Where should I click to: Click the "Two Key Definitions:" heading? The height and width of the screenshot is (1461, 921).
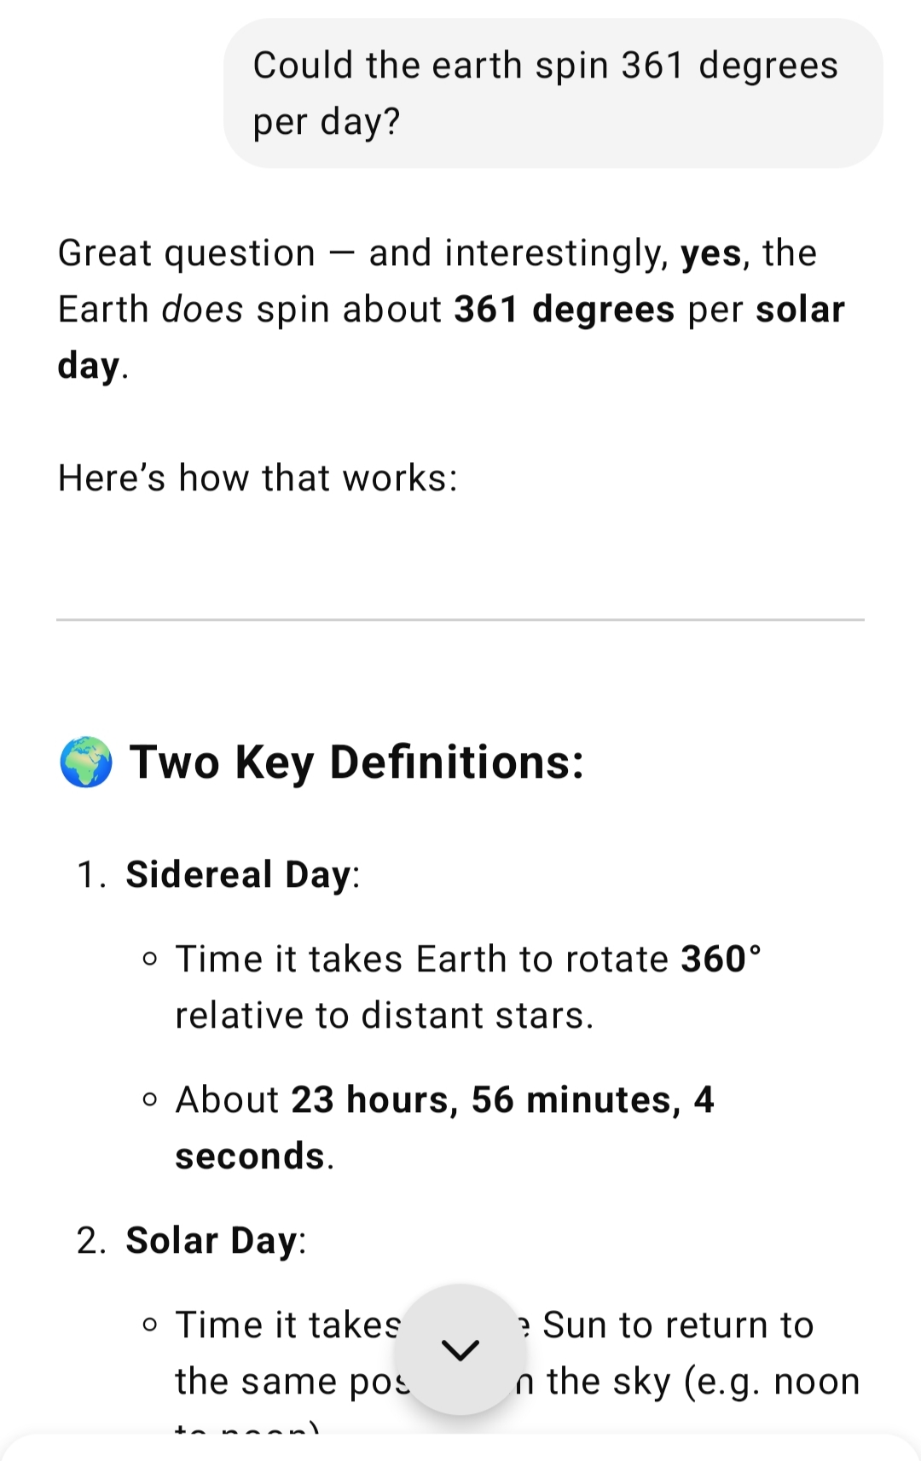[356, 762]
